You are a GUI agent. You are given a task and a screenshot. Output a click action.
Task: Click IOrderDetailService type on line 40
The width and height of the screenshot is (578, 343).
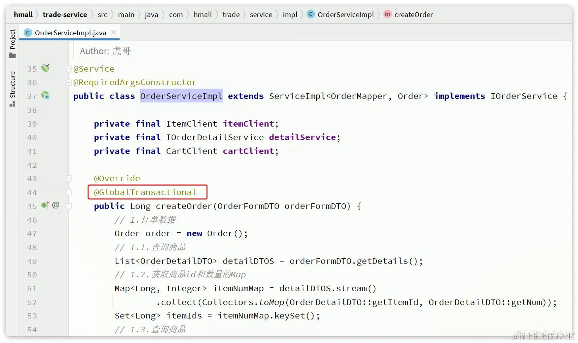click(x=215, y=137)
